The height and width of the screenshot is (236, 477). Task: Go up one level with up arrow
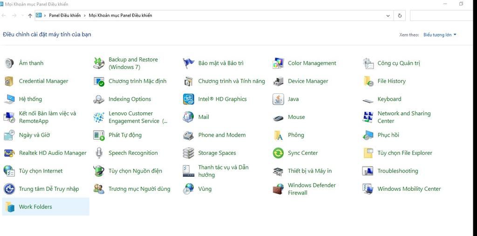point(30,15)
